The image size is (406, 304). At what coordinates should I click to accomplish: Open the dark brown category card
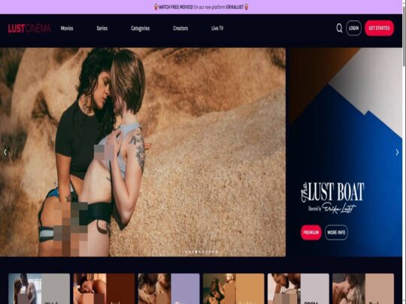click(x=104, y=289)
